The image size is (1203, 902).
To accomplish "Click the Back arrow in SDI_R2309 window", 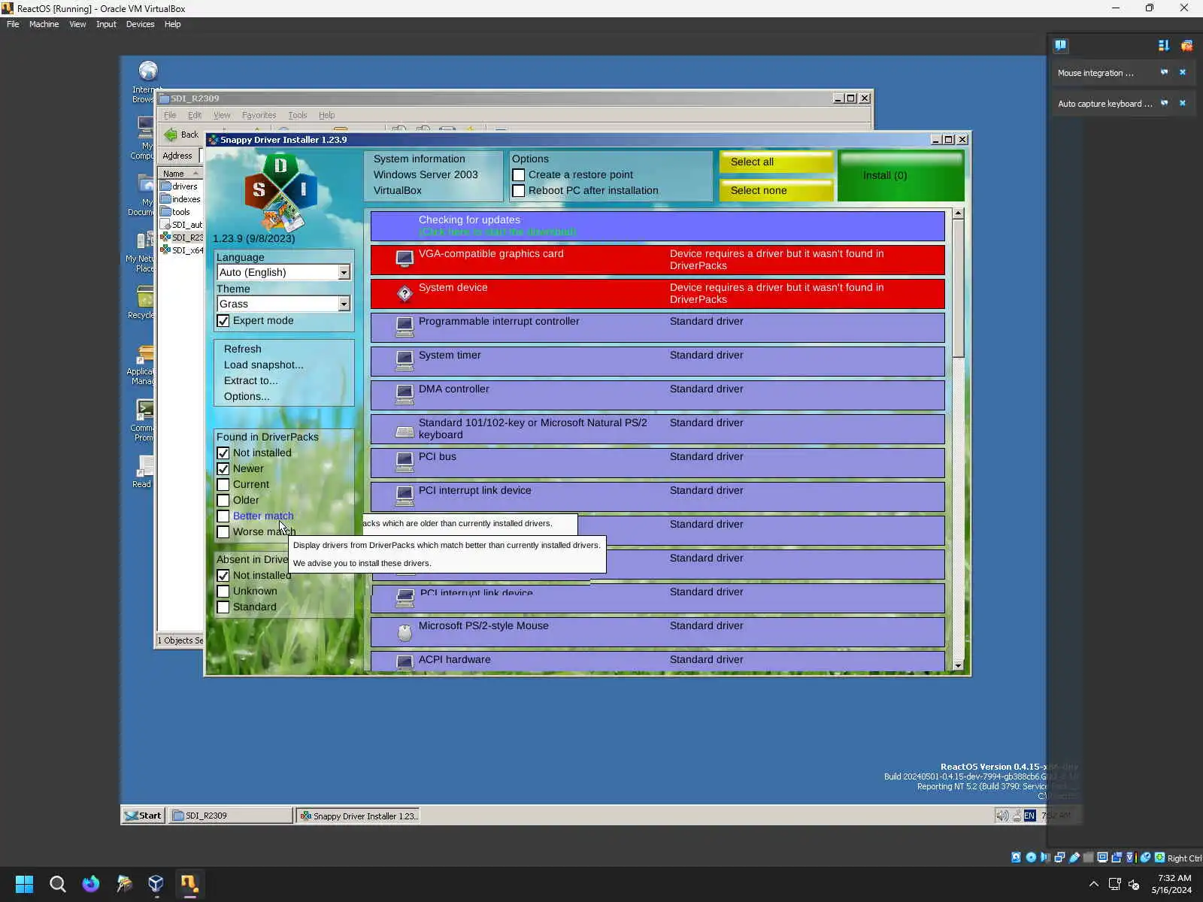I will click(171, 135).
